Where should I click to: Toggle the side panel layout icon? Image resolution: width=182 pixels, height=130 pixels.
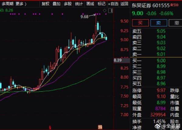click(x=110, y=11)
